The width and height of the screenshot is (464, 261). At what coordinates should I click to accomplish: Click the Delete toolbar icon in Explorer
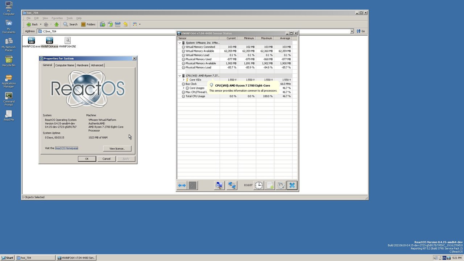coord(117,24)
